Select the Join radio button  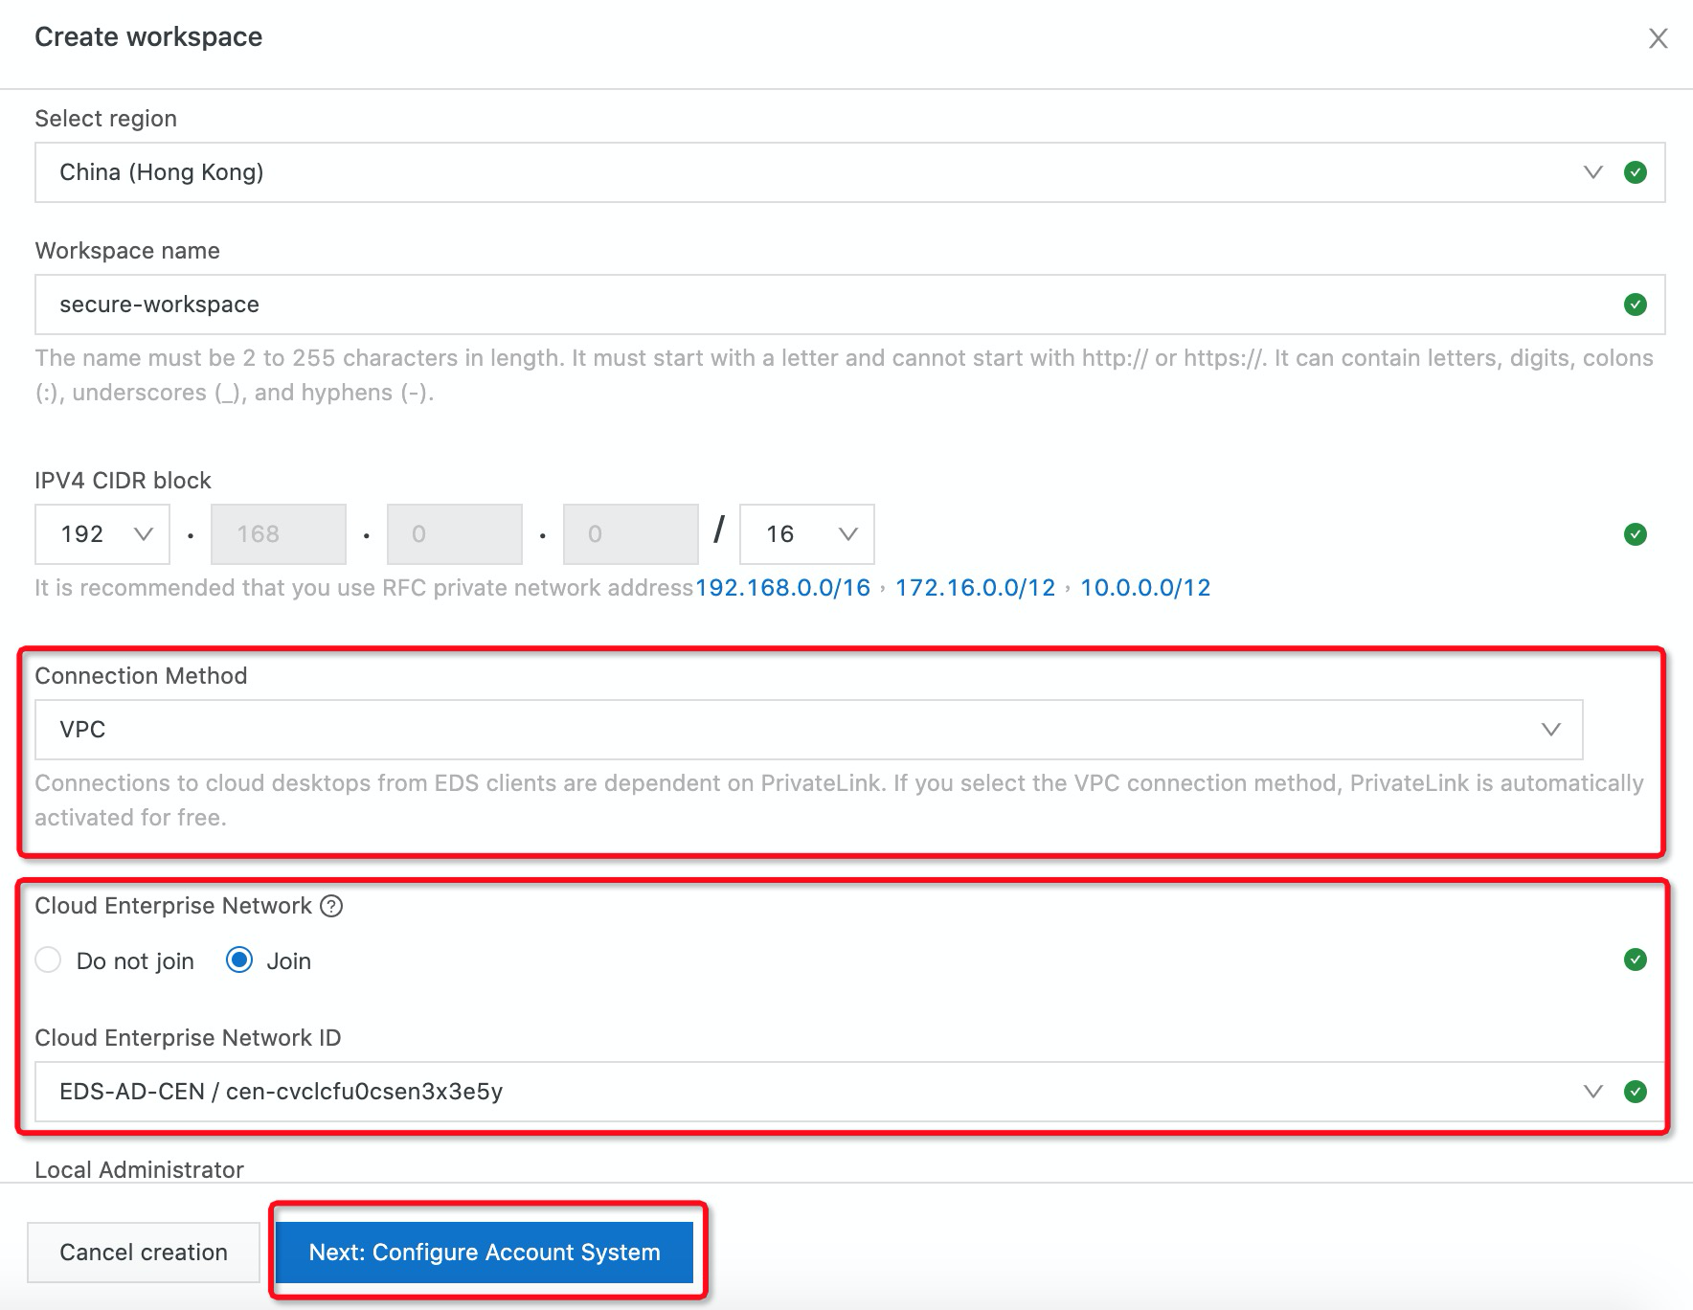(239, 960)
